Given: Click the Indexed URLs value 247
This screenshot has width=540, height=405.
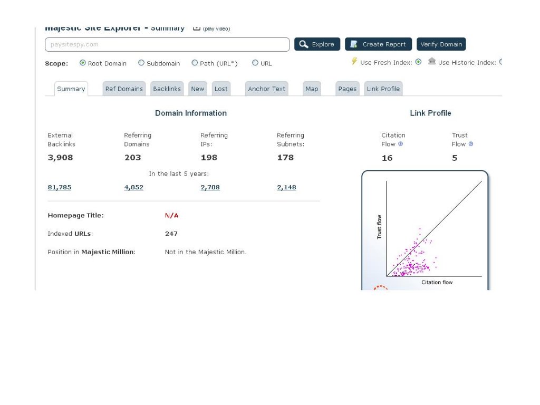Looking at the screenshot, I should [x=171, y=234].
